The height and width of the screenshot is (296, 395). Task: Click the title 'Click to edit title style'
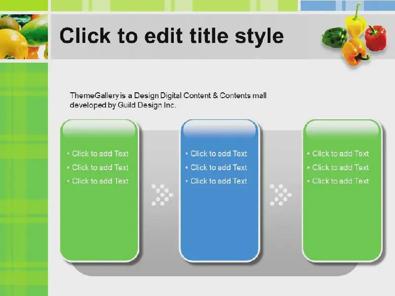171,36
